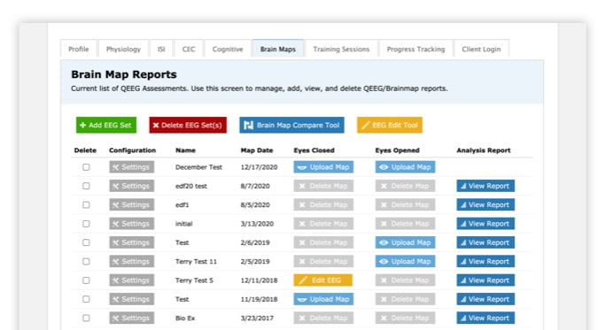Select the delete checkbox for initial

pos(86,224)
